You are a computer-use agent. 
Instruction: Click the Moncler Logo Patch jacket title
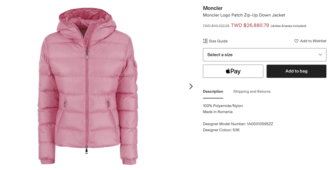click(244, 15)
